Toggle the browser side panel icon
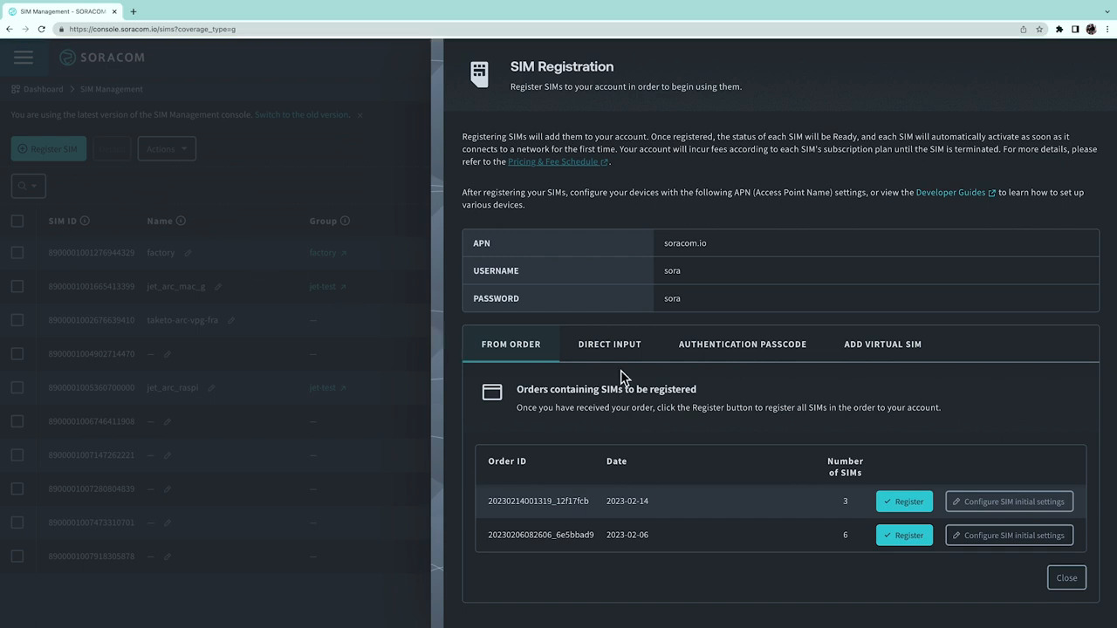 (1075, 29)
